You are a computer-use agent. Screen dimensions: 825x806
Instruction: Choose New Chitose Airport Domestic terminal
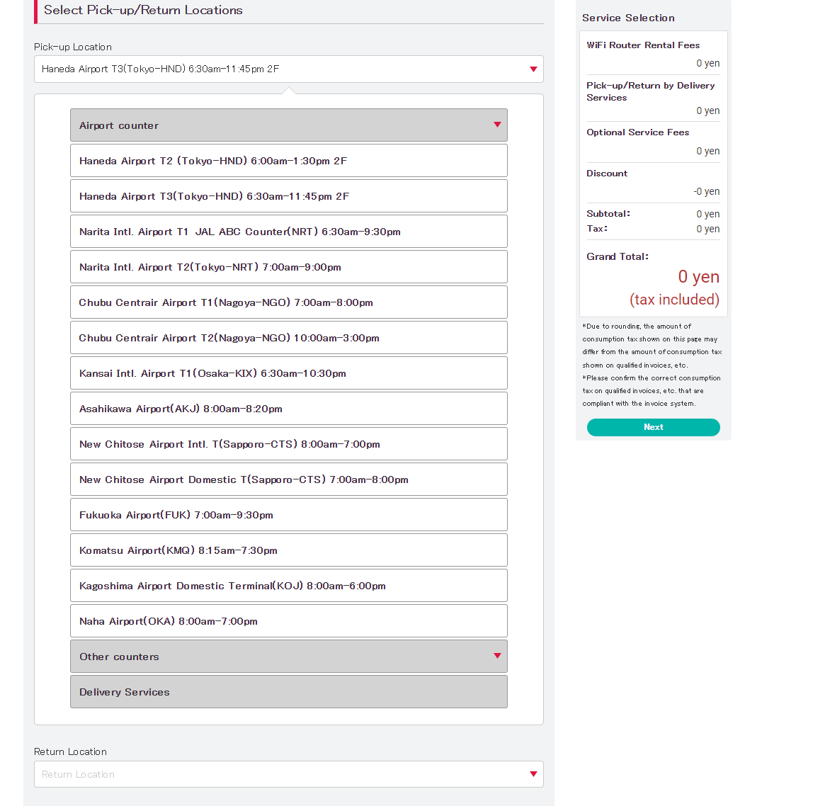click(x=288, y=479)
